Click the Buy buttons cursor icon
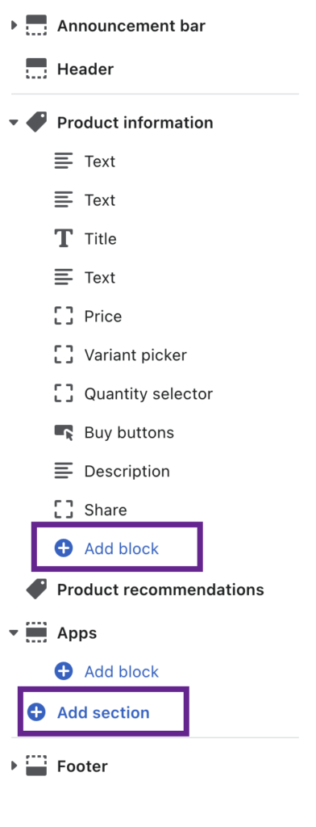This screenshot has height=827, width=316. pos(64,433)
